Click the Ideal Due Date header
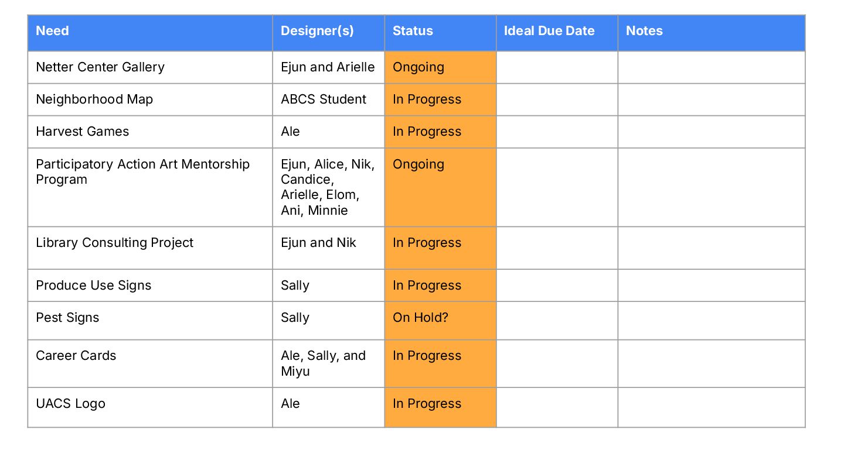844x474 pixels. [x=549, y=32]
